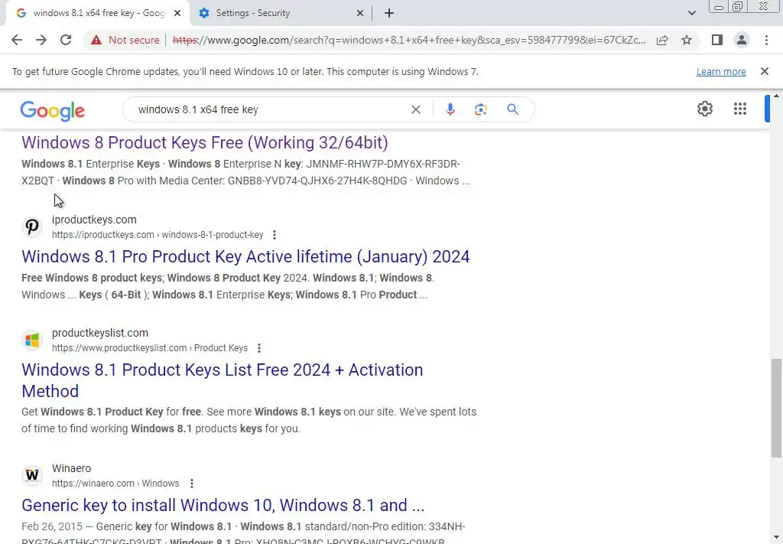This screenshot has height=544, width=783.
Task: Switch to the Settings - Security tab
Action: (280, 14)
